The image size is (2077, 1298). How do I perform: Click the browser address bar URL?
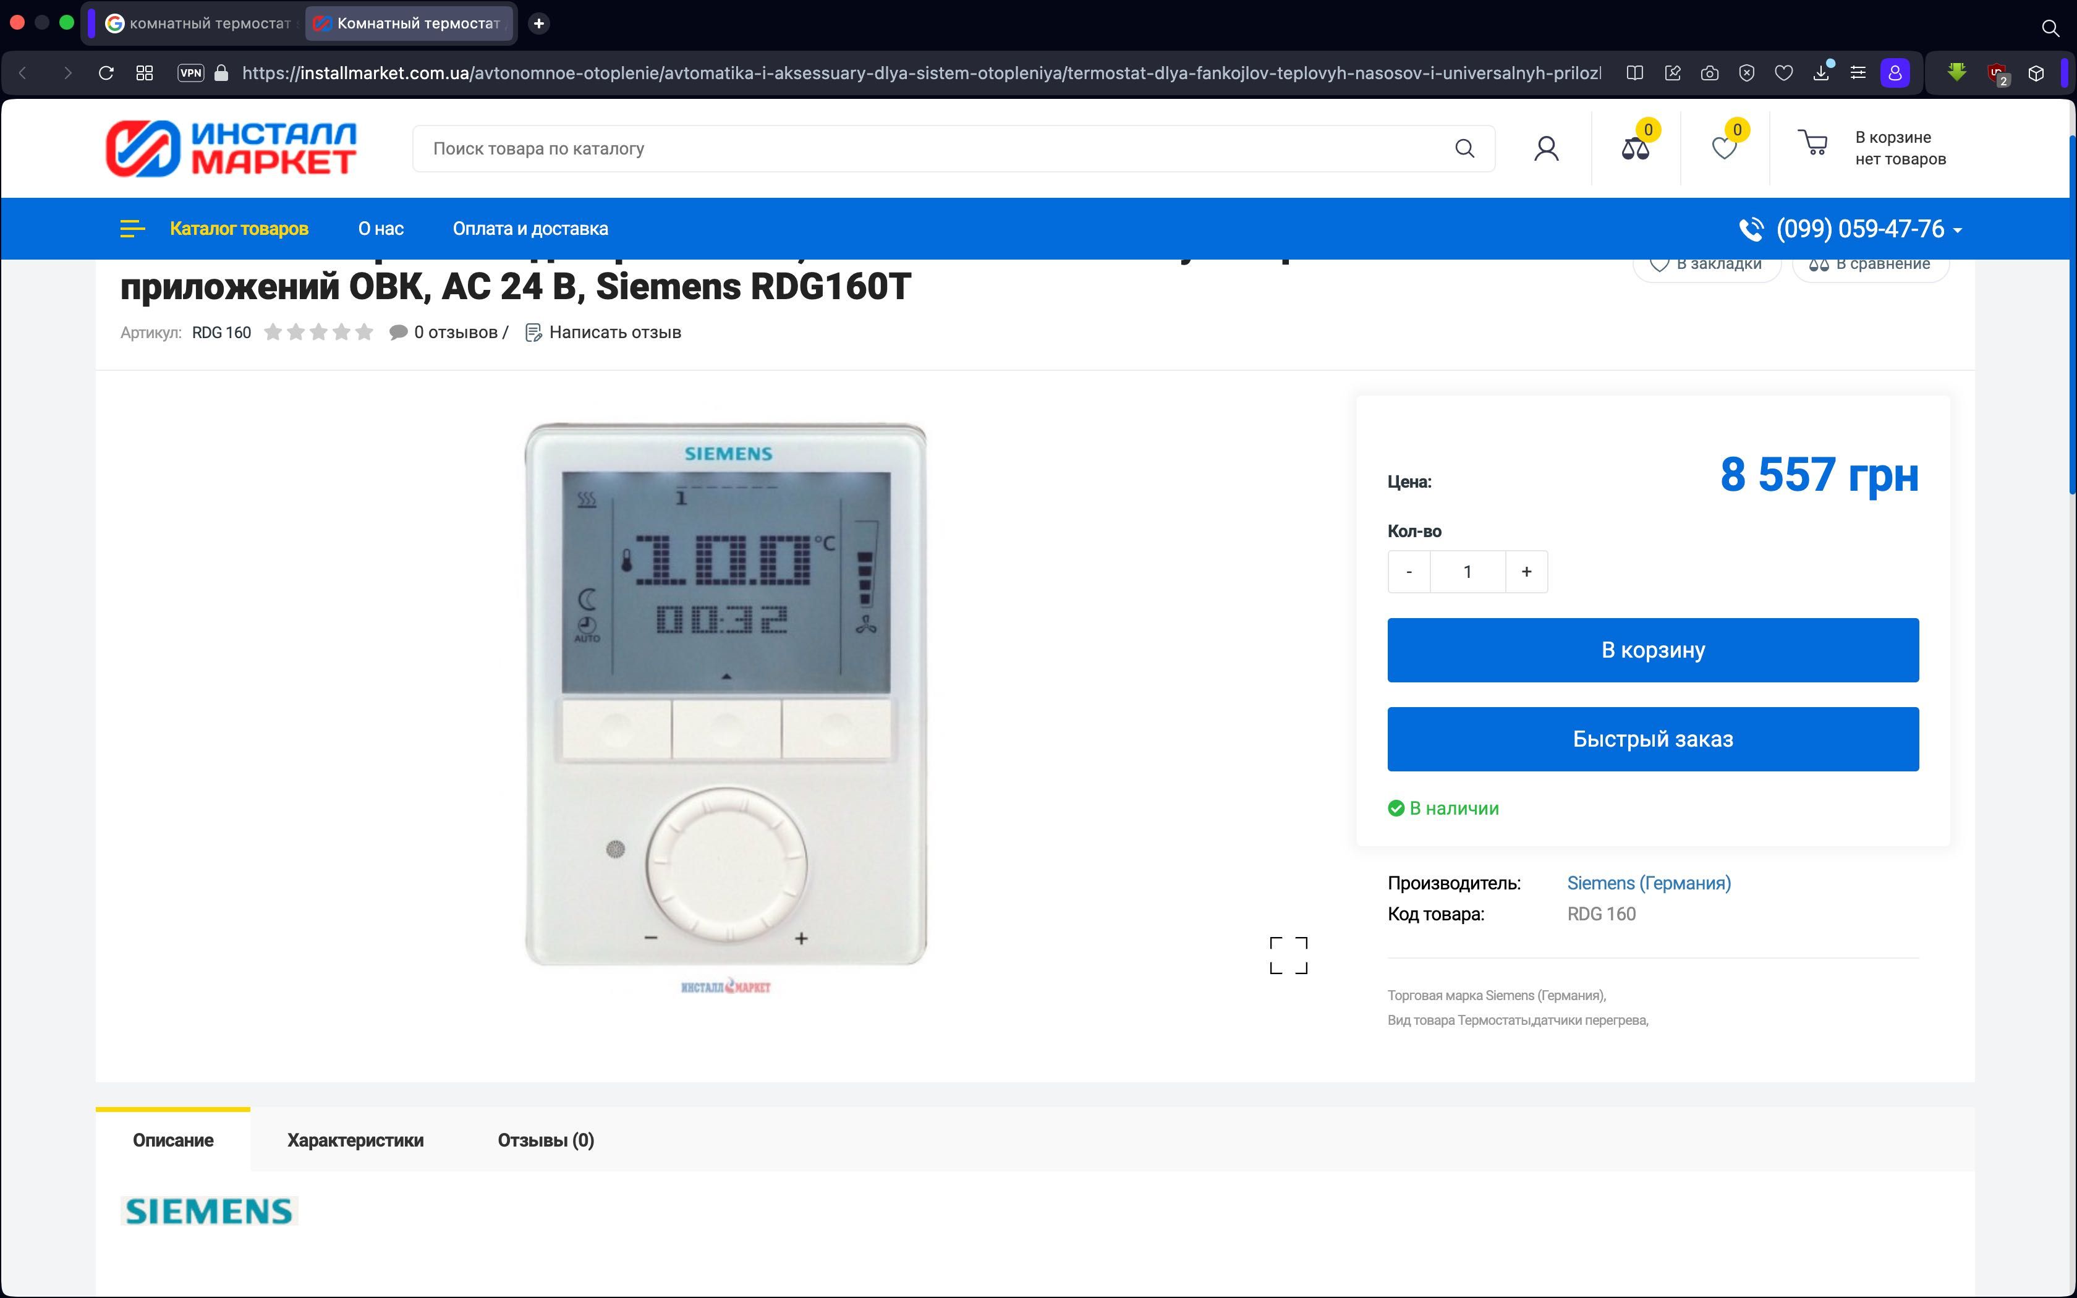pos(921,73)
